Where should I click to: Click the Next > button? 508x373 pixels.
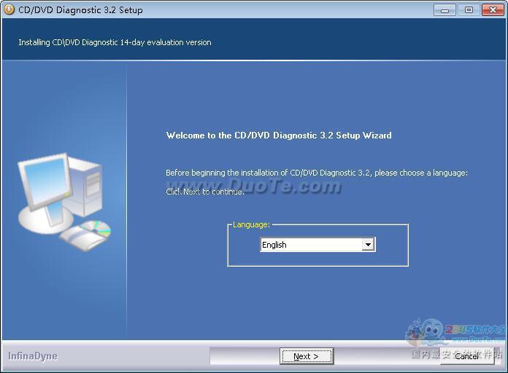pos(307,356)
